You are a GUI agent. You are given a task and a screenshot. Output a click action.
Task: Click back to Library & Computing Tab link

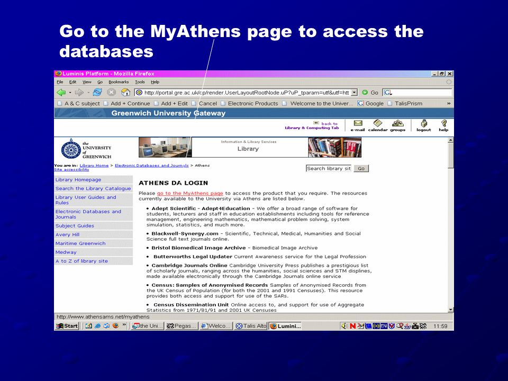pos(312,126)
